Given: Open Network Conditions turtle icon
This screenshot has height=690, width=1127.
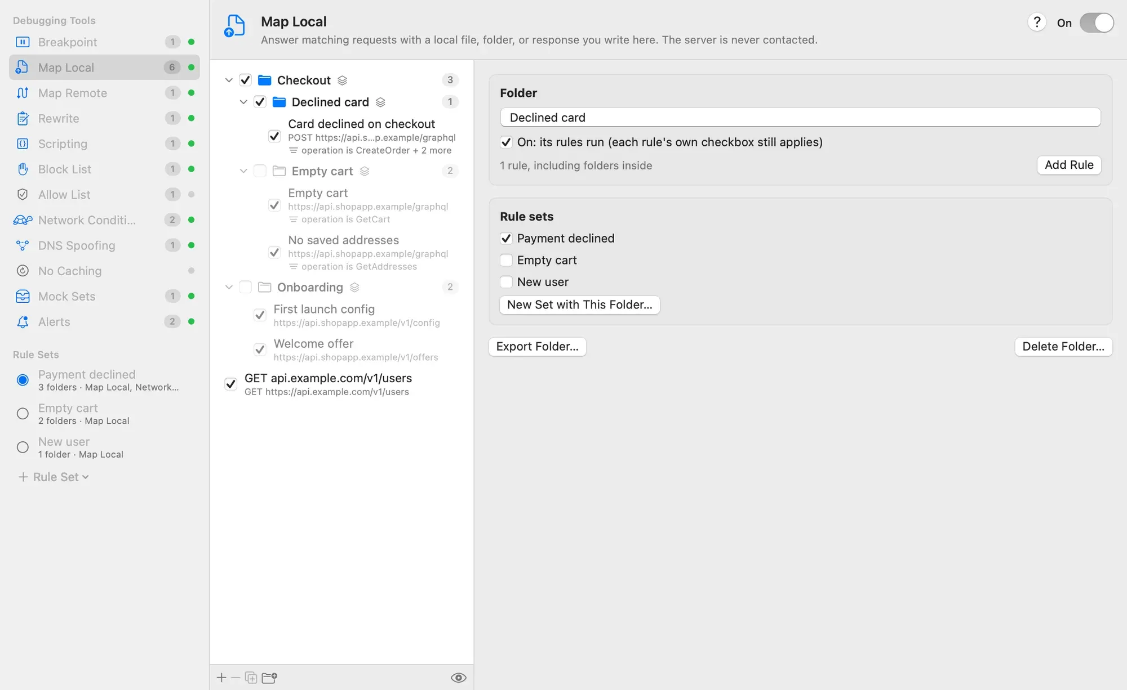Looking at the screenshot, I should (23, 220).
